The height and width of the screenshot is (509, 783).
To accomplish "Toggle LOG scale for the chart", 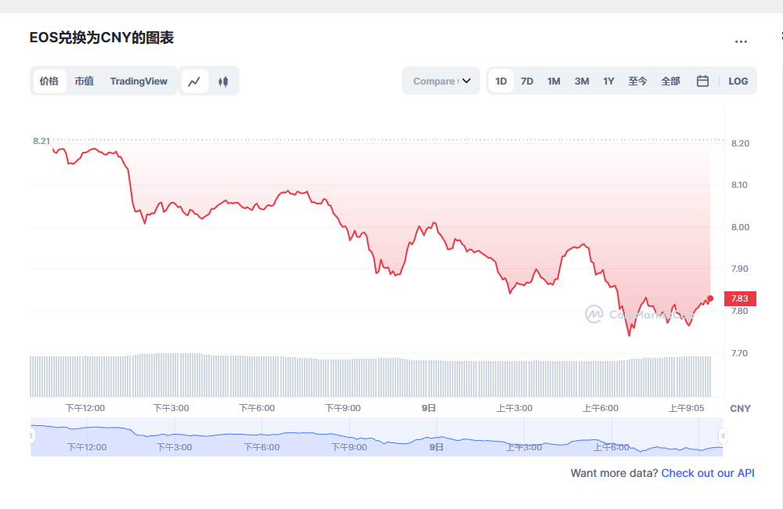I will point(738,81).
